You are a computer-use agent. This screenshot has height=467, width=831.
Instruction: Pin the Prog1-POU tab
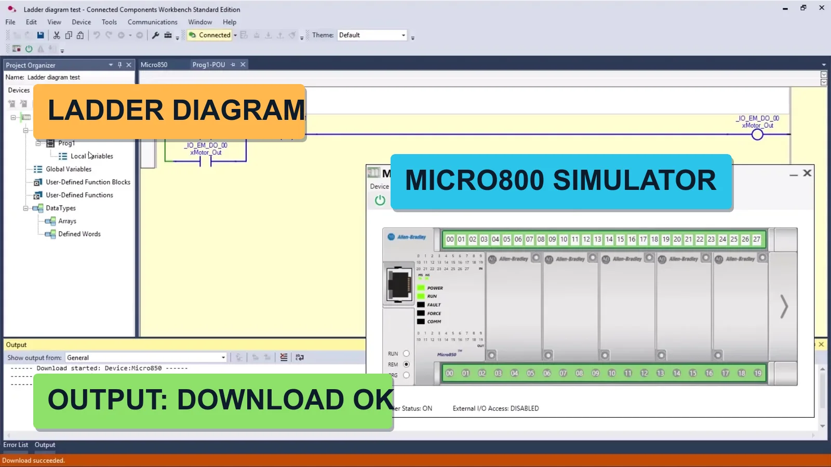(233, 65)
